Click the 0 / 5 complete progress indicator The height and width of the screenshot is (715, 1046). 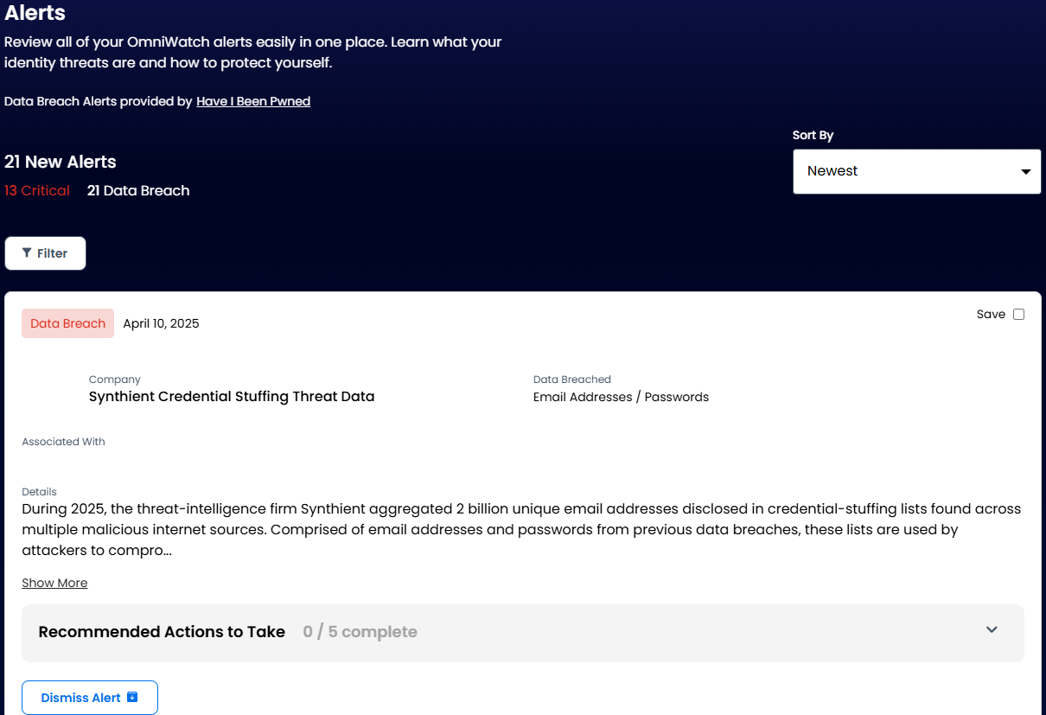tap(360, 631)
